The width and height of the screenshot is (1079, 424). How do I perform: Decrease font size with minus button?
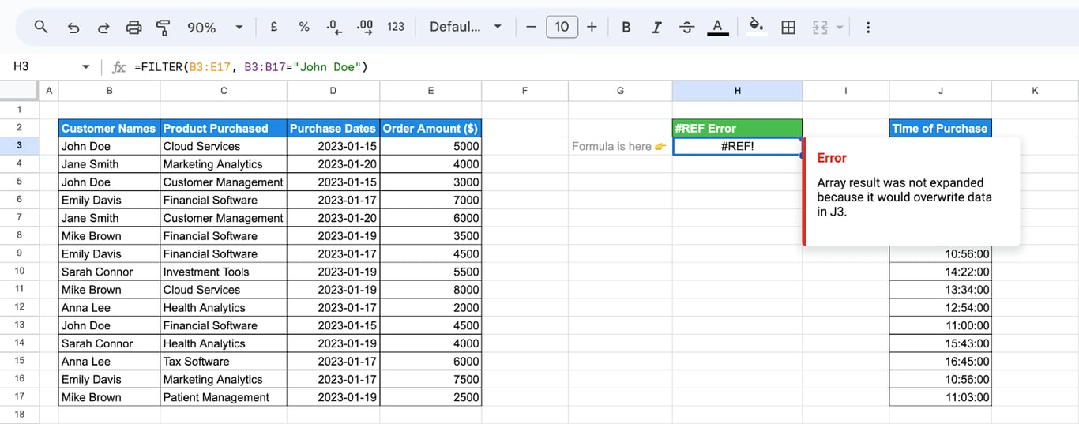click(531, 27)
